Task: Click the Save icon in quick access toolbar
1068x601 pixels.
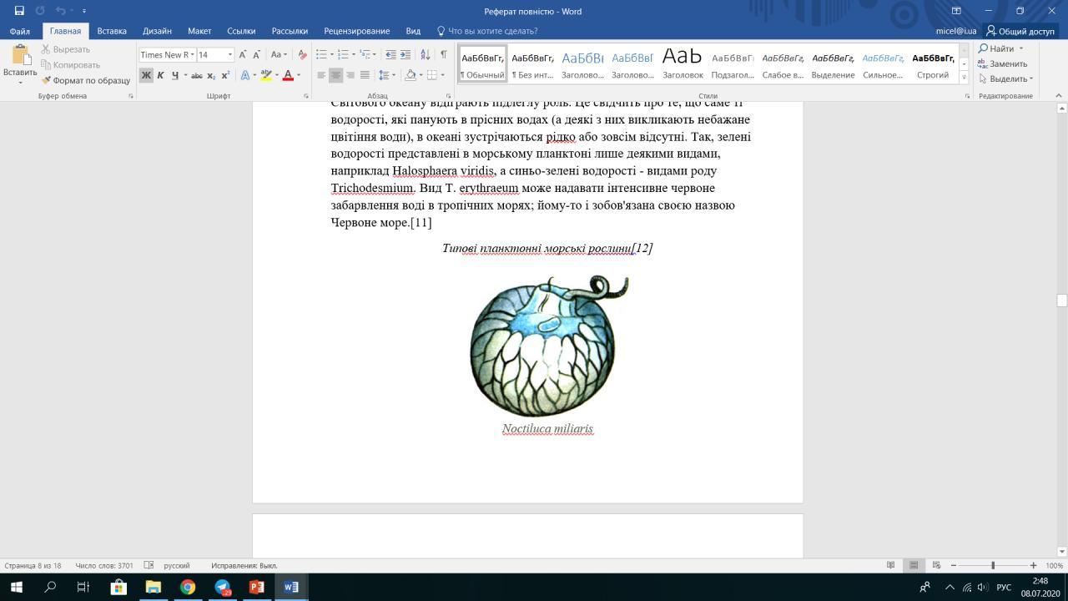Action: pyautogui.click(x=19, y=11)
